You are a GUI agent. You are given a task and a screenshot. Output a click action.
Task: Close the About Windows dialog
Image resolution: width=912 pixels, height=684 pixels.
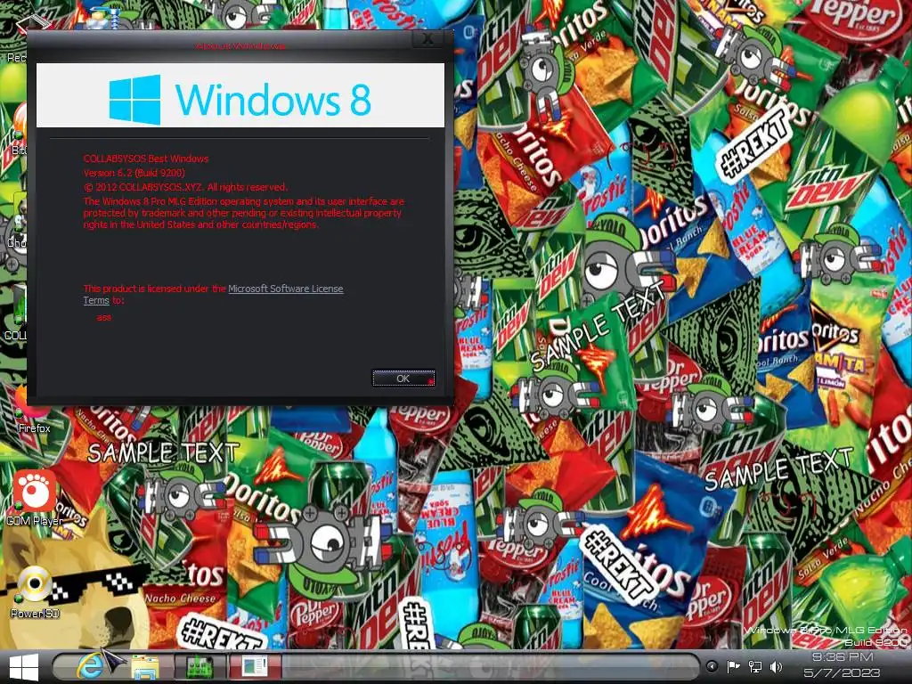pos(427,39)
